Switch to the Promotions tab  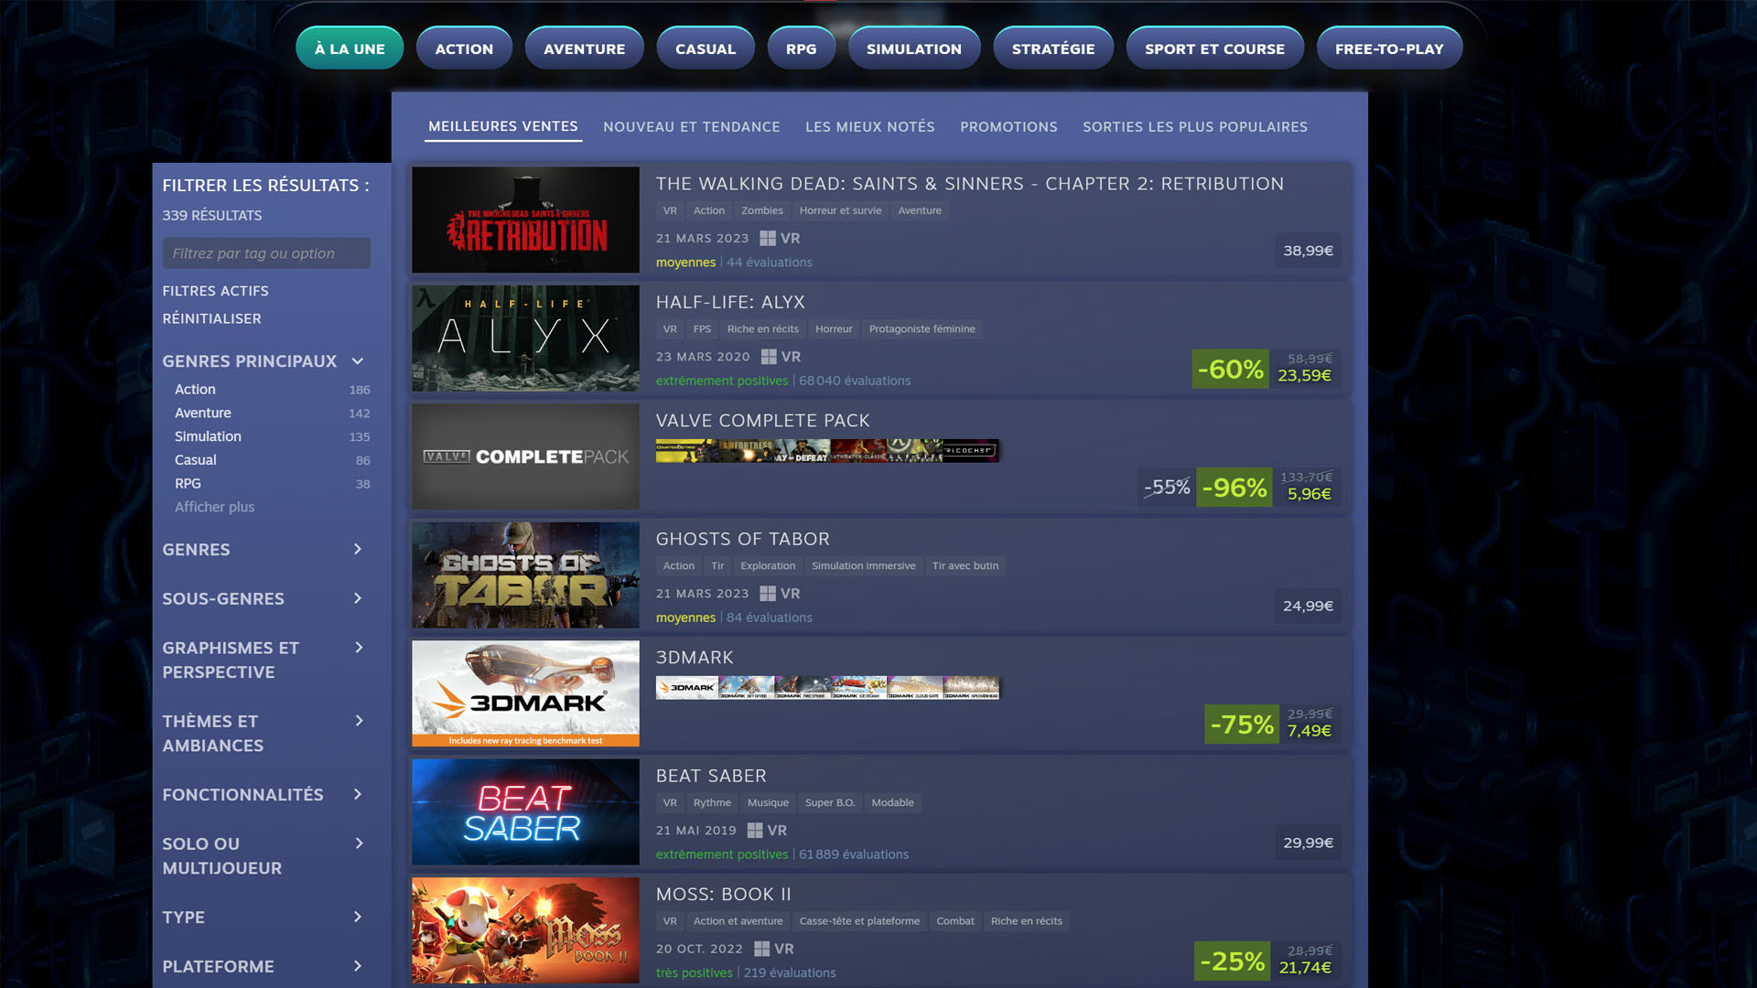coord(1008,126)
